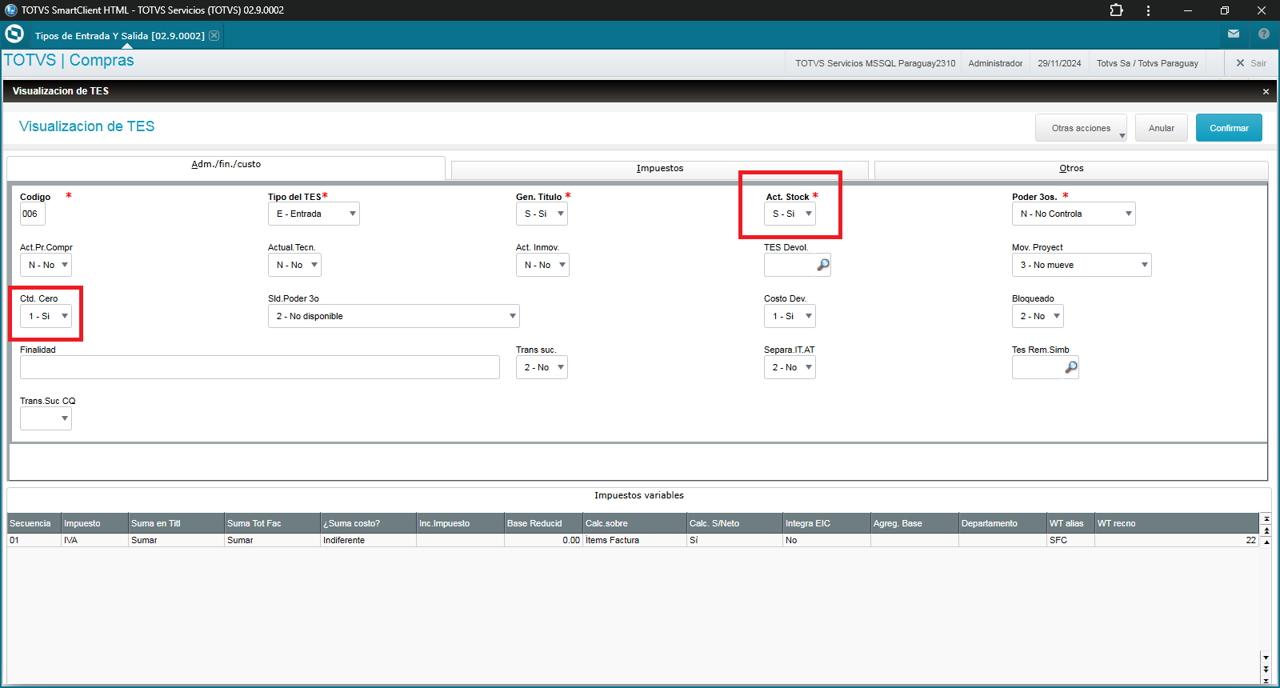The height and width of the screenshot is (688, 1280).
Task: Expand the Costo Dev. dropdown
Action: click(x=790, y=316)
